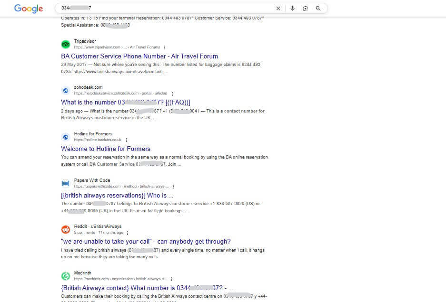
Task: Open more options for Reddit result
Action: point(128,233)
